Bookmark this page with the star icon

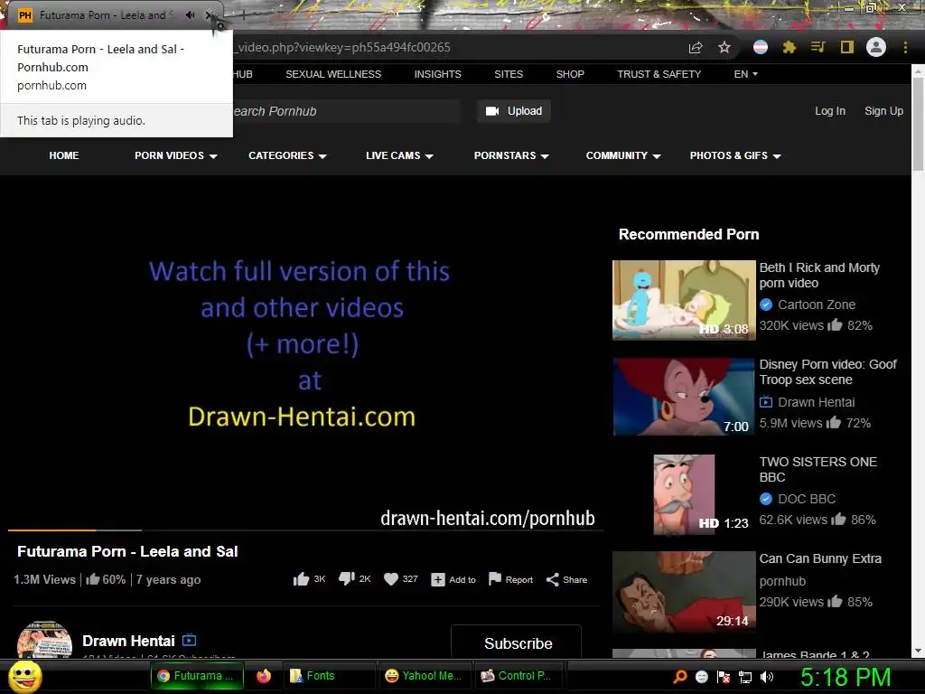(x=724, y=47)
